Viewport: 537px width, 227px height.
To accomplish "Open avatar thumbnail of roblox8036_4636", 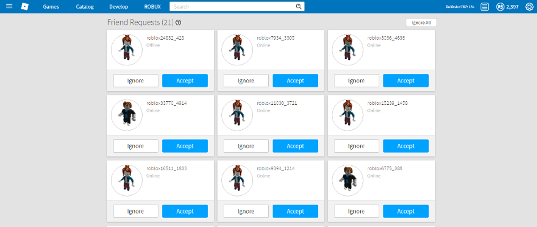I will pos(348,50).
